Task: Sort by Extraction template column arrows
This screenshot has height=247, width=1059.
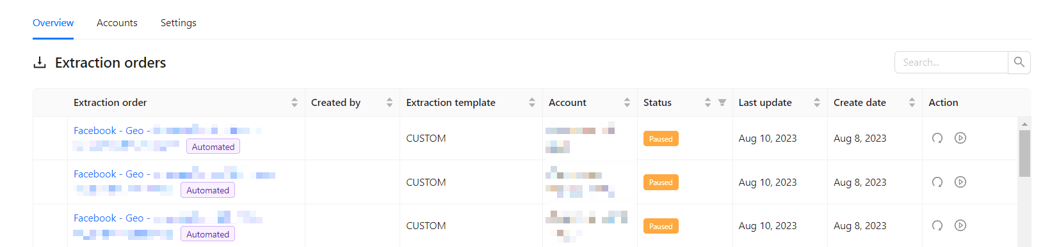Action: coord(532,103)
